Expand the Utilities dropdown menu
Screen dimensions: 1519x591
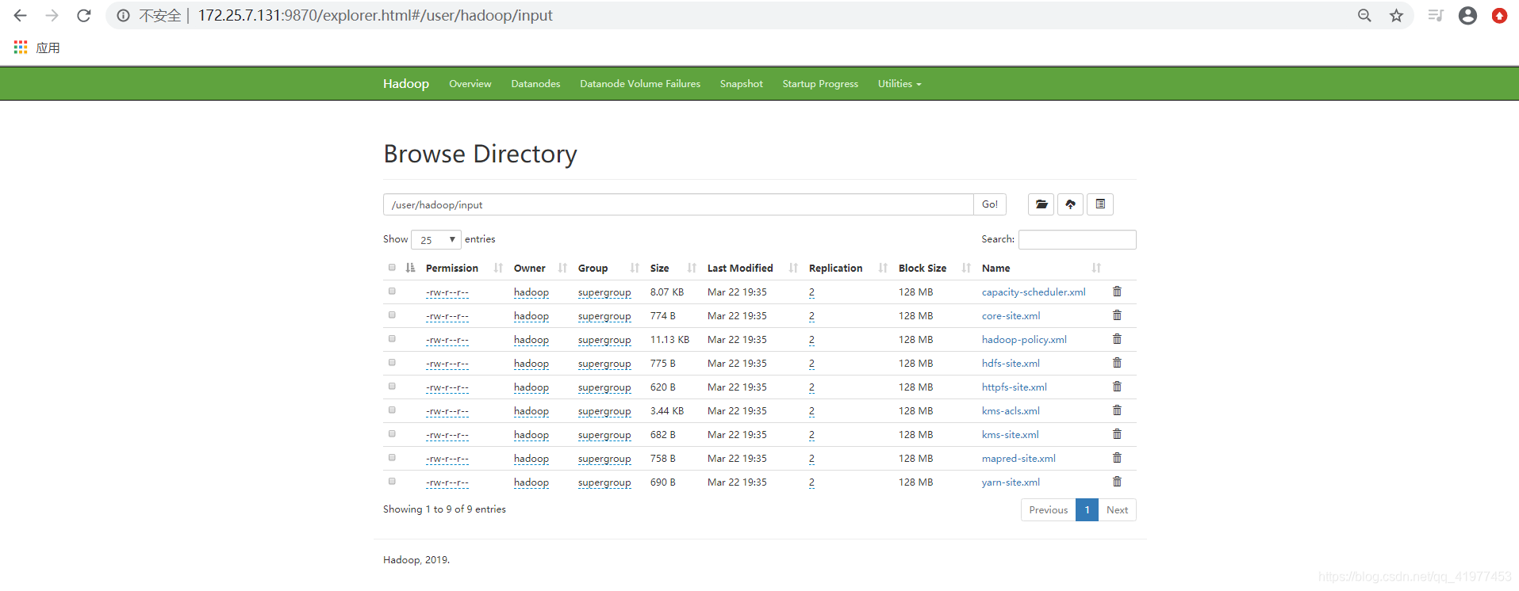[900, 84]
